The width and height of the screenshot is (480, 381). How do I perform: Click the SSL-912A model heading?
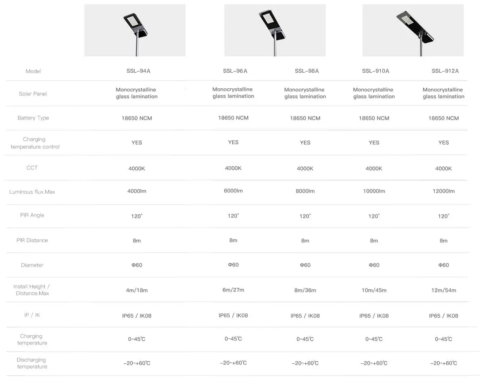click(x=445, y=71)
